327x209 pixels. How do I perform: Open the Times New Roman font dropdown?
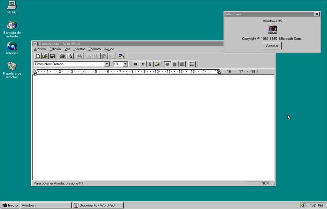click(x=107, y=64)
